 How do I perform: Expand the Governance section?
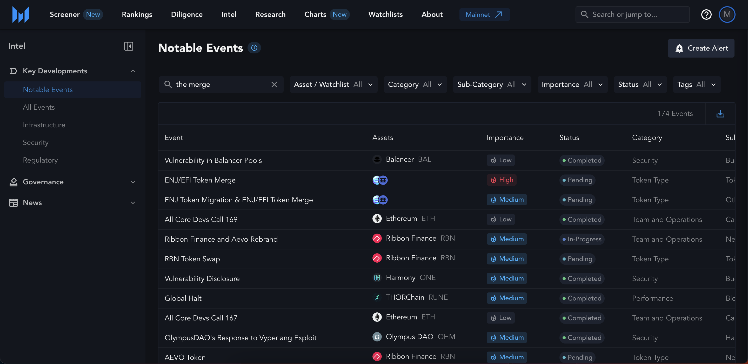point(133,182)
